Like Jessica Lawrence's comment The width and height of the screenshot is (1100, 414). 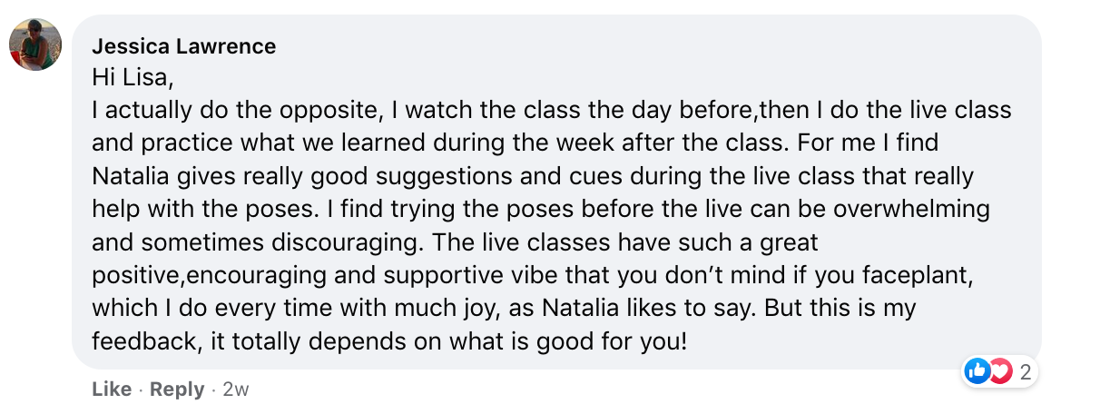coord(112,389)
